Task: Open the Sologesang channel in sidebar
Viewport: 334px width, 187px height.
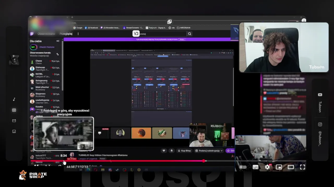Action: tap(45, 82)
